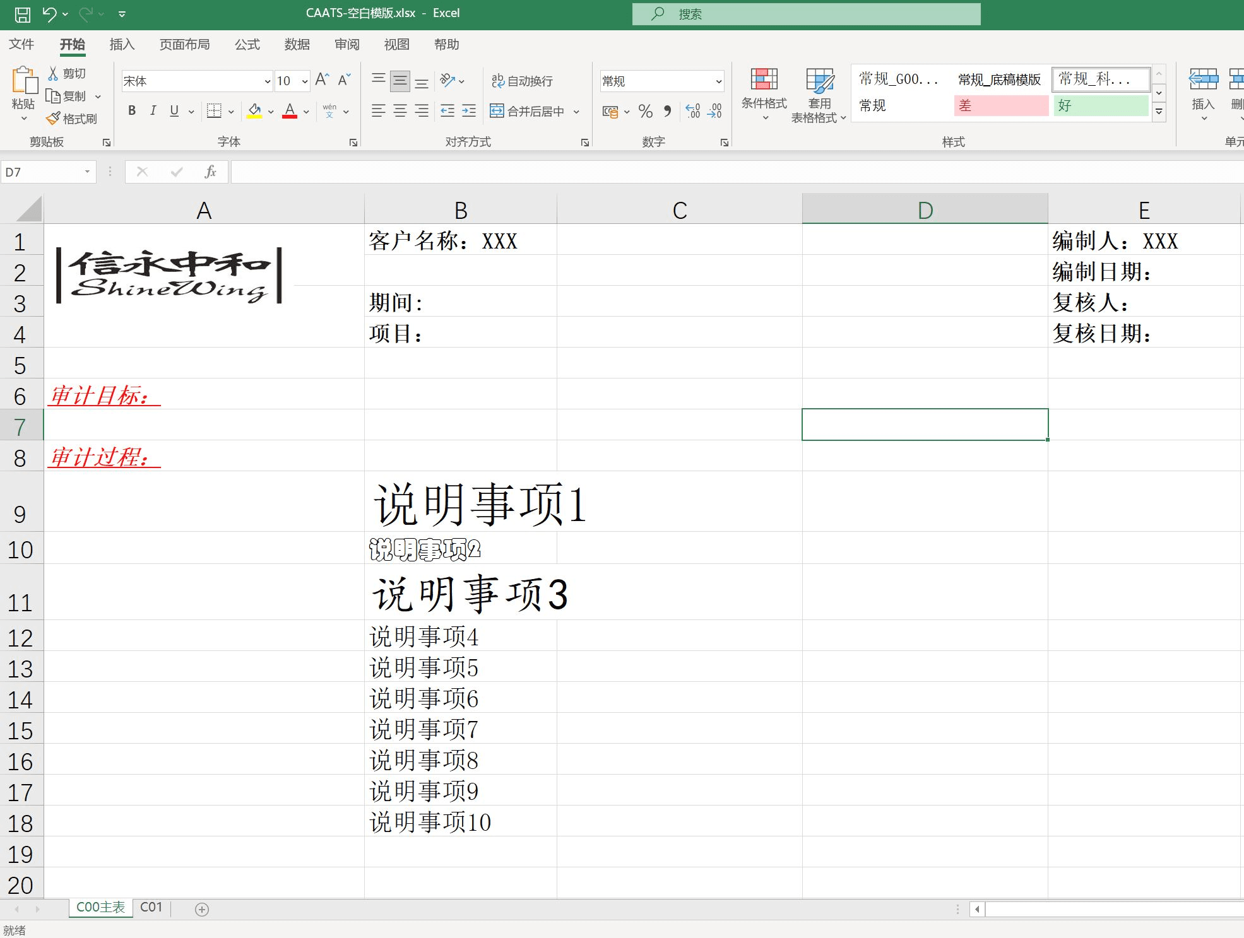Switch to the 页面布局 (Page Layout) tab

(184, 44)
